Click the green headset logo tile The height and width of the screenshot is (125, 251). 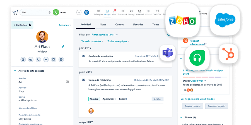(x=197, y=58)
